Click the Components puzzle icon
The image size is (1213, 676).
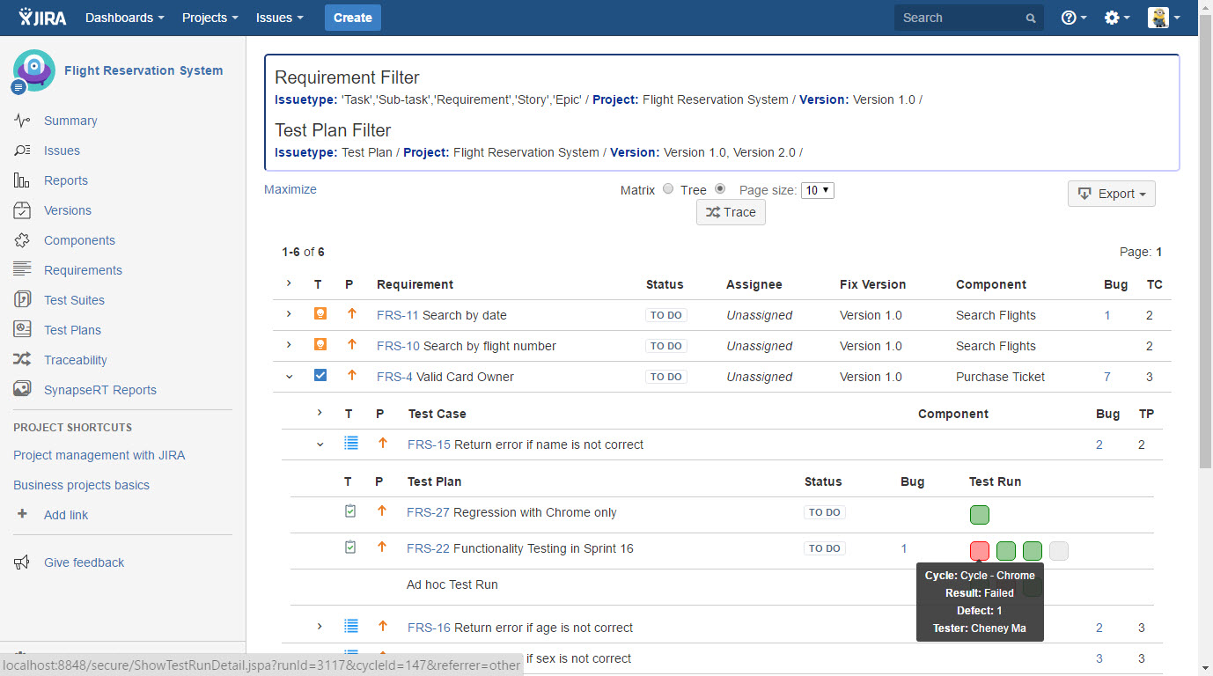(23, 240)
